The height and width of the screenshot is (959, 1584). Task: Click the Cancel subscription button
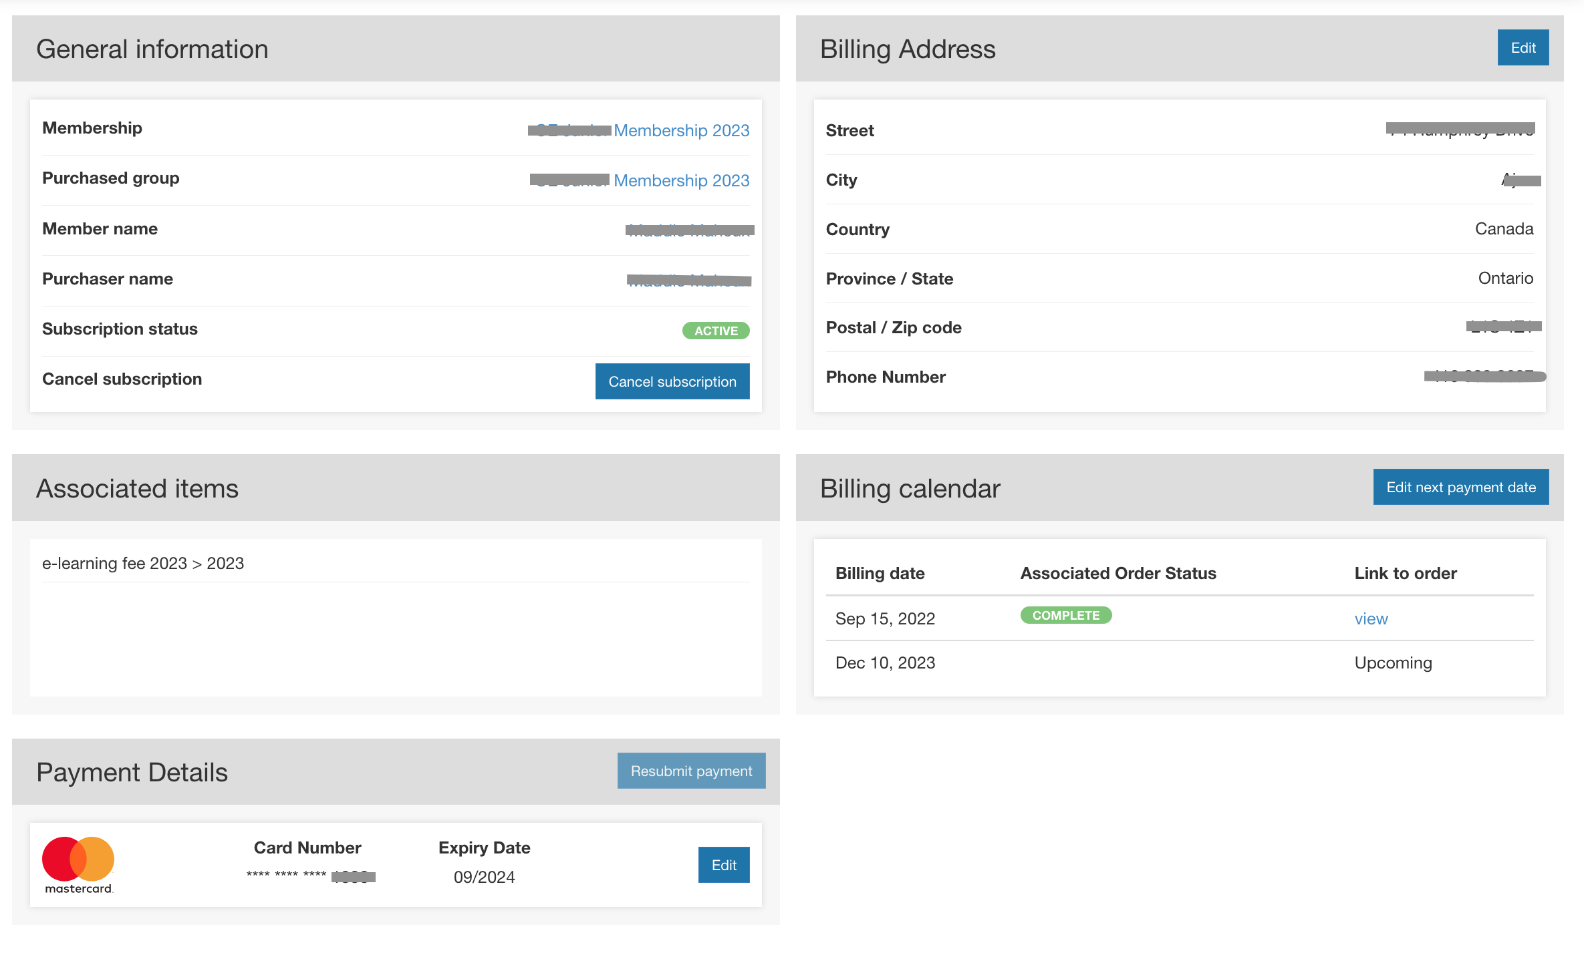tap(672, 381)
